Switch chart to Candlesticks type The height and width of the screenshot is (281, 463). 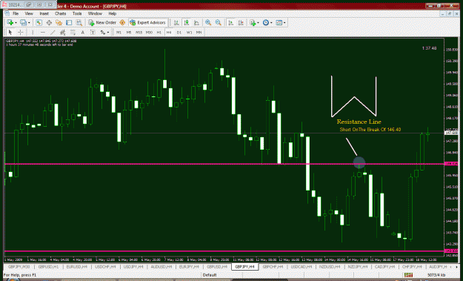(187, 22)
